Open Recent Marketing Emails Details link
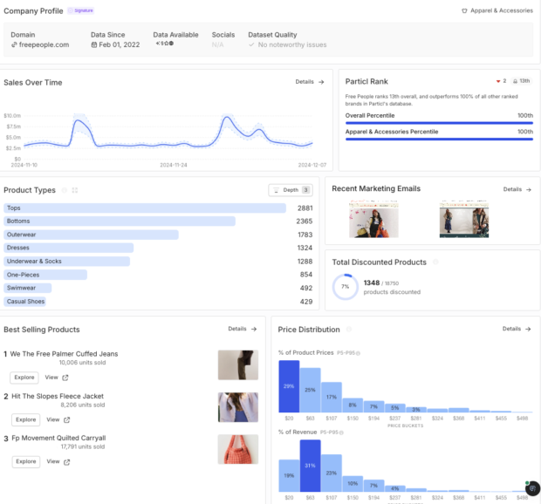The image size is (541, 504). pos(517,189)
